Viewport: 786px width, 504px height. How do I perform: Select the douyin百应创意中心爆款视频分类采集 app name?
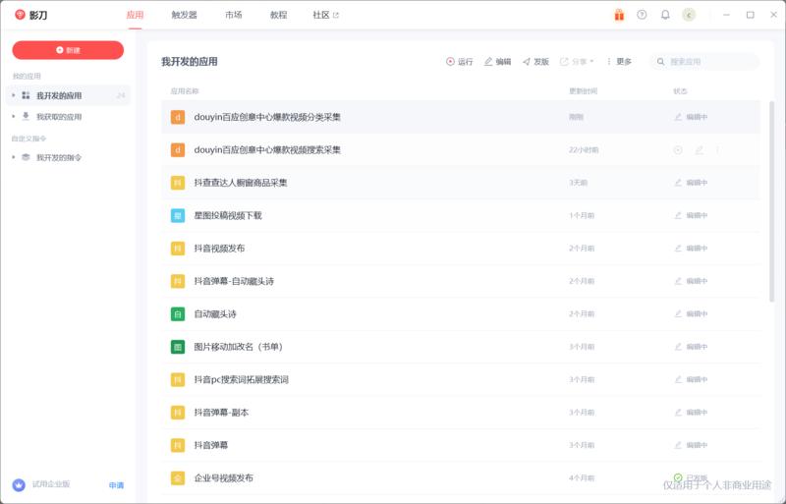[267, 117]
